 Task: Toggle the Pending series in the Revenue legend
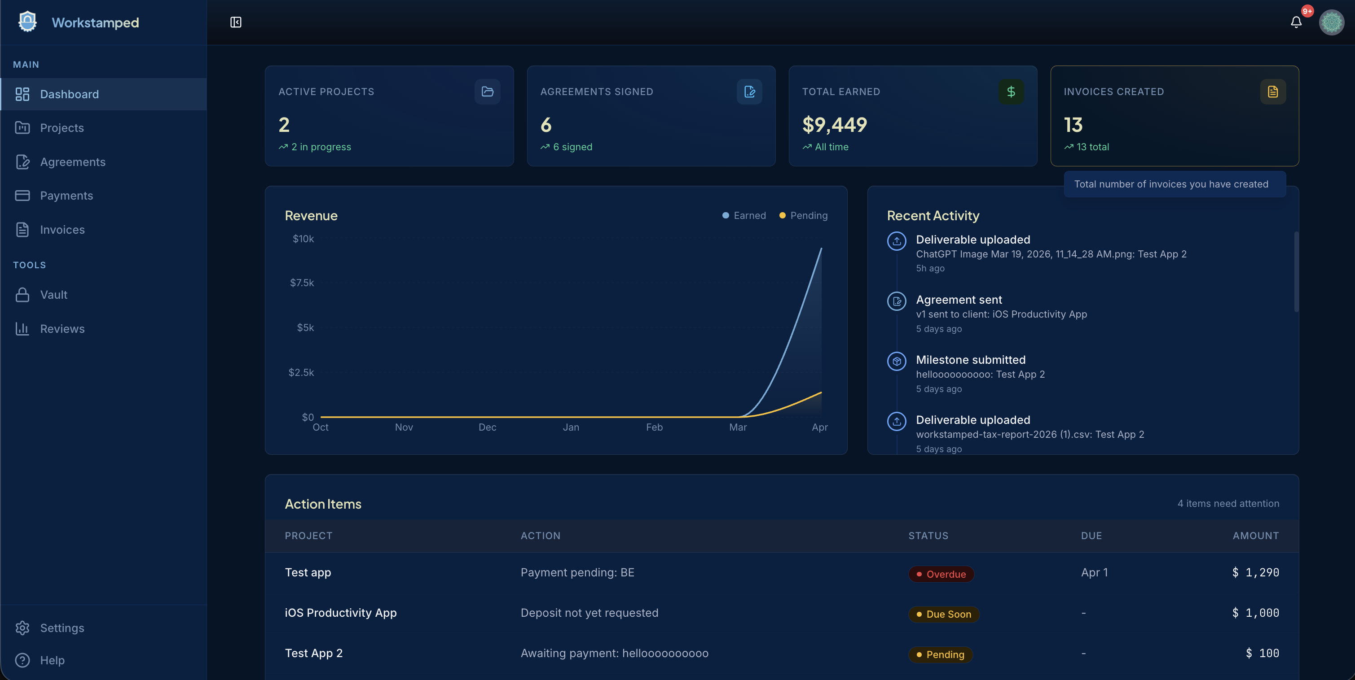point(803,215)
